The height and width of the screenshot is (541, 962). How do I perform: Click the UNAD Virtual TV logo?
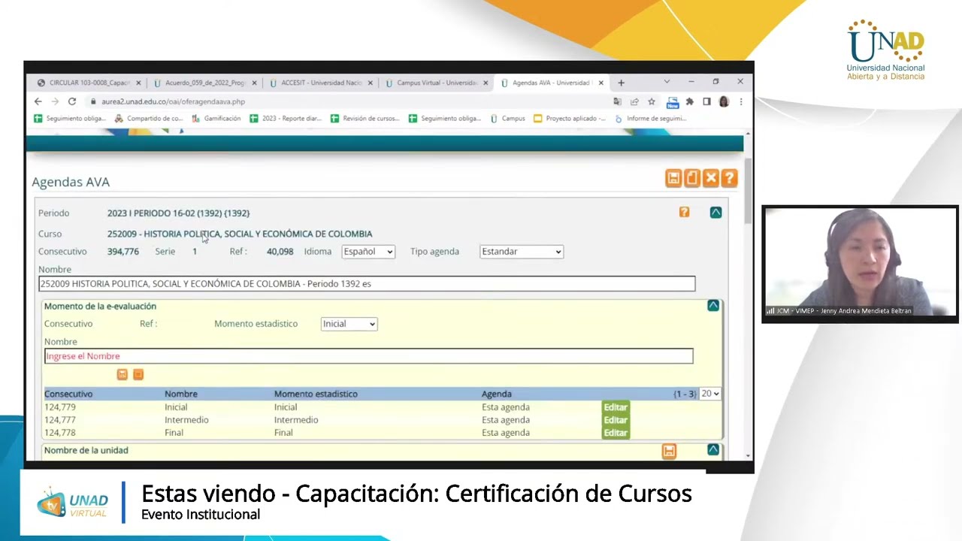pyautogui.click(x=72, y=503)
